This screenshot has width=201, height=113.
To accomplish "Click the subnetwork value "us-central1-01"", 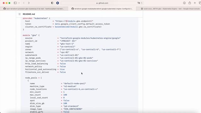I will pyautogui.click(x=69, y=55).
